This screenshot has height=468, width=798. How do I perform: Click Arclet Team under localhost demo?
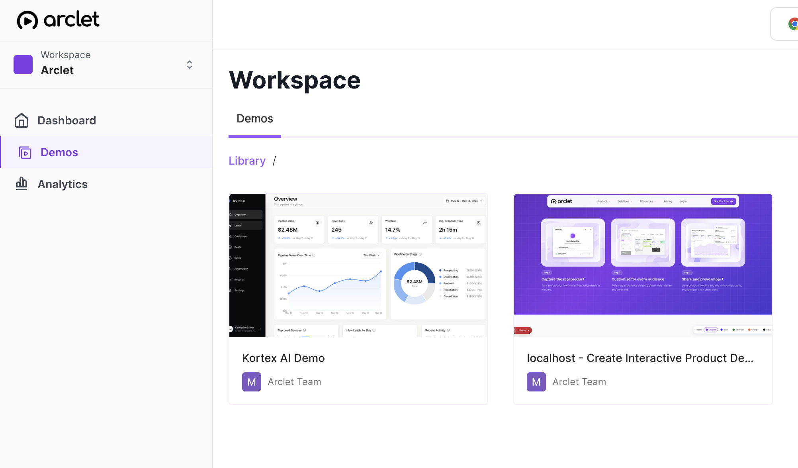(x=579, y=382)
